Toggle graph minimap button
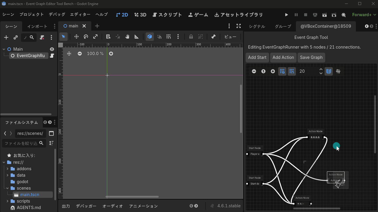Screen dimensions: 378x212 tap(329, 71)
